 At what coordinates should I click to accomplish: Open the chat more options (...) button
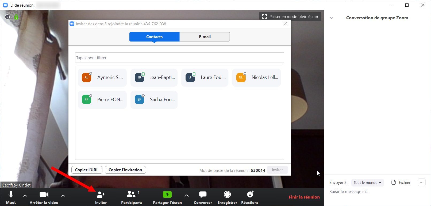[422, 183]
